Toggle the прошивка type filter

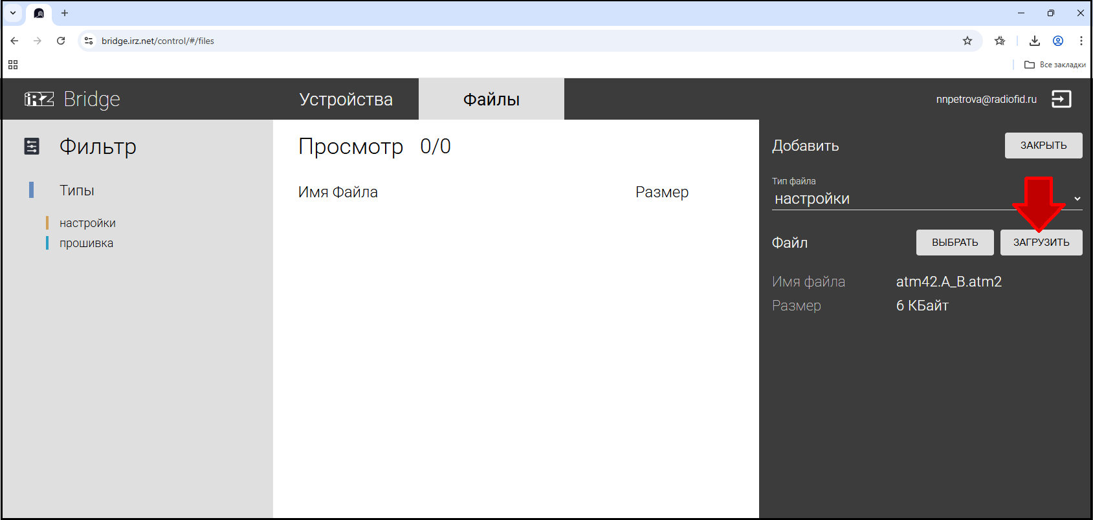[x=86, y=243]
